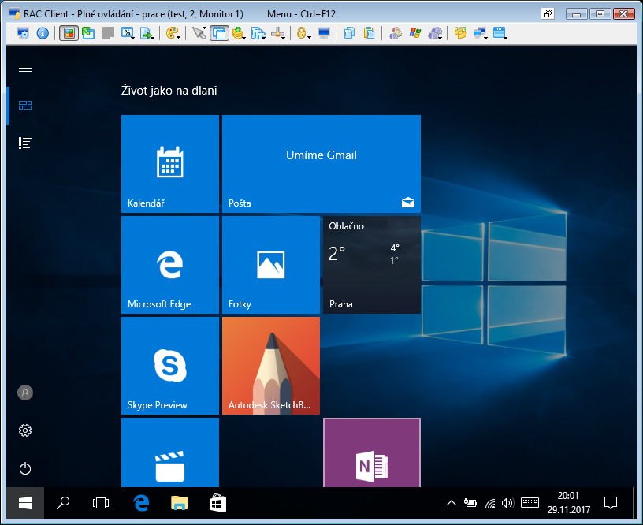
Task: Click the copy clipboard toolbar icon
Action: click(349, 33)
